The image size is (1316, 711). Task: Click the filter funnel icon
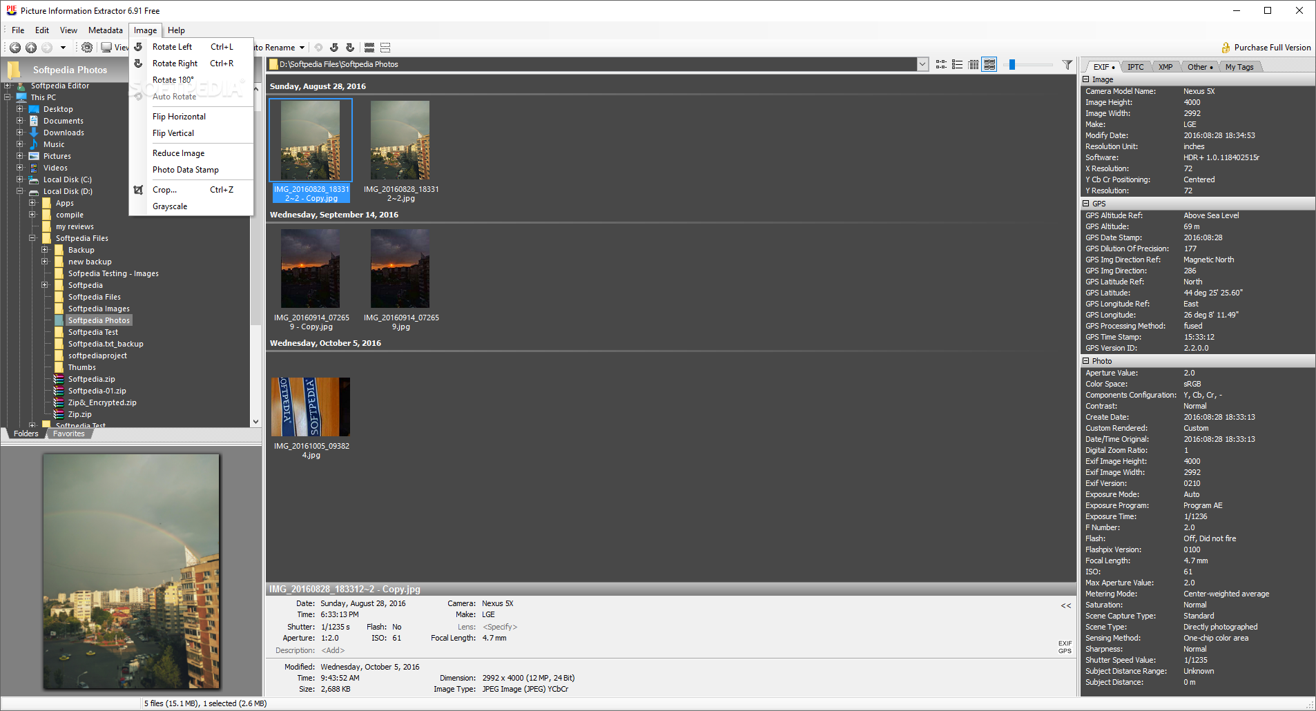click(1067, 64)
